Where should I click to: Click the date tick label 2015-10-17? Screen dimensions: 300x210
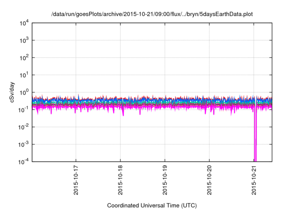[x=76, y=180]
